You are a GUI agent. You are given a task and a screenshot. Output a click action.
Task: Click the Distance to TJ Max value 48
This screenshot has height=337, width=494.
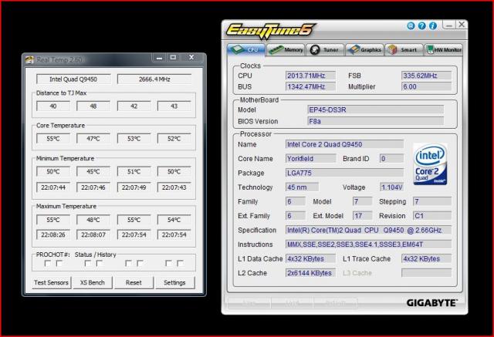pos(93,106)
